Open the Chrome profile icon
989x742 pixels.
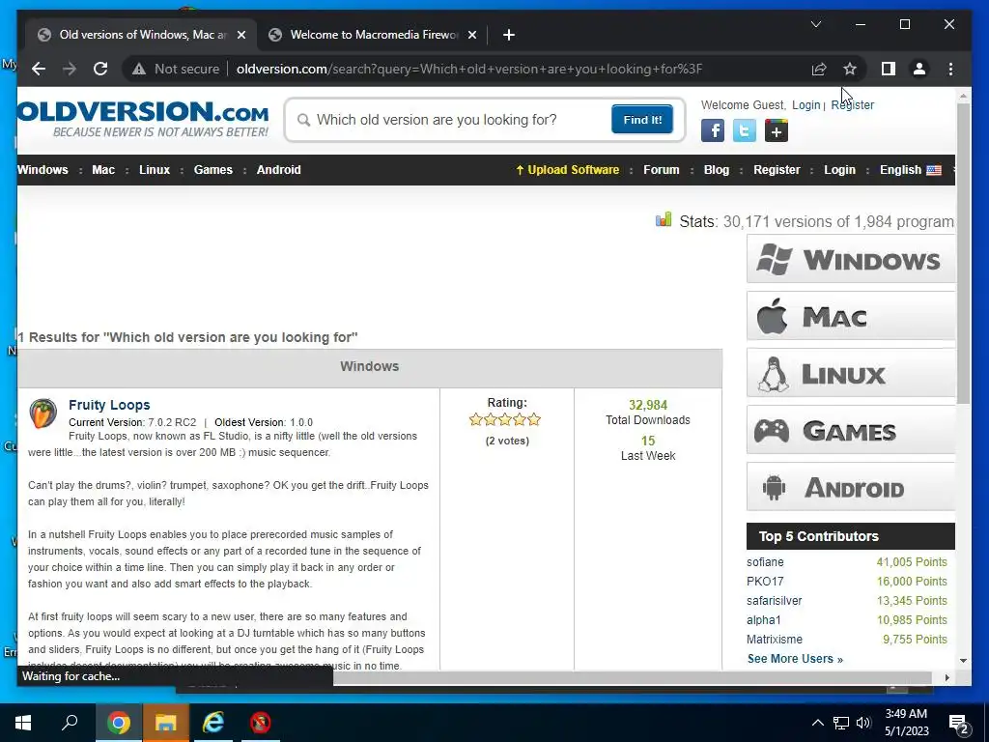[x=919, y=69]
